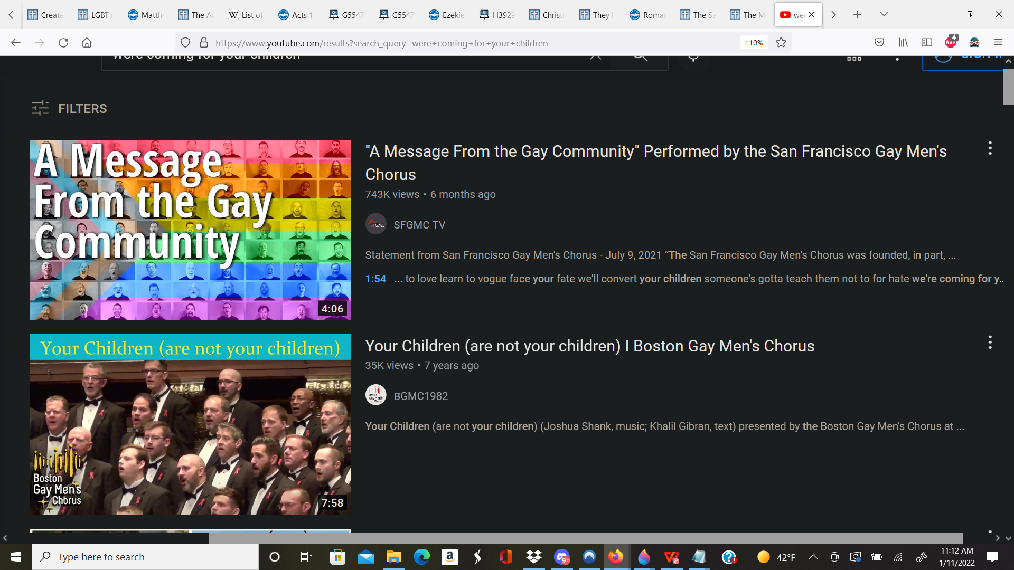Switch to the They H tab

[x=598, y=15]
